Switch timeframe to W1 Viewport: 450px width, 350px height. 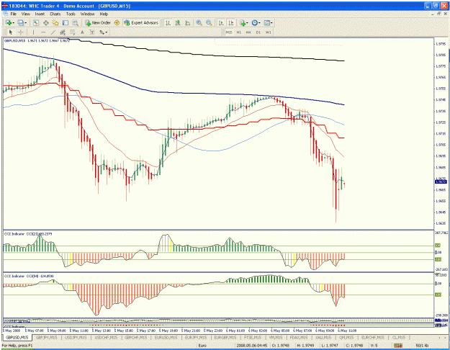coord(269,32)
